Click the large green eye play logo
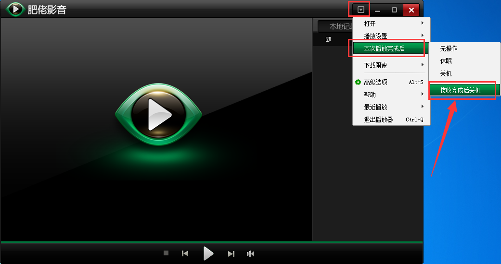Screen dimensions: 501x264 (x=158, y=114)
